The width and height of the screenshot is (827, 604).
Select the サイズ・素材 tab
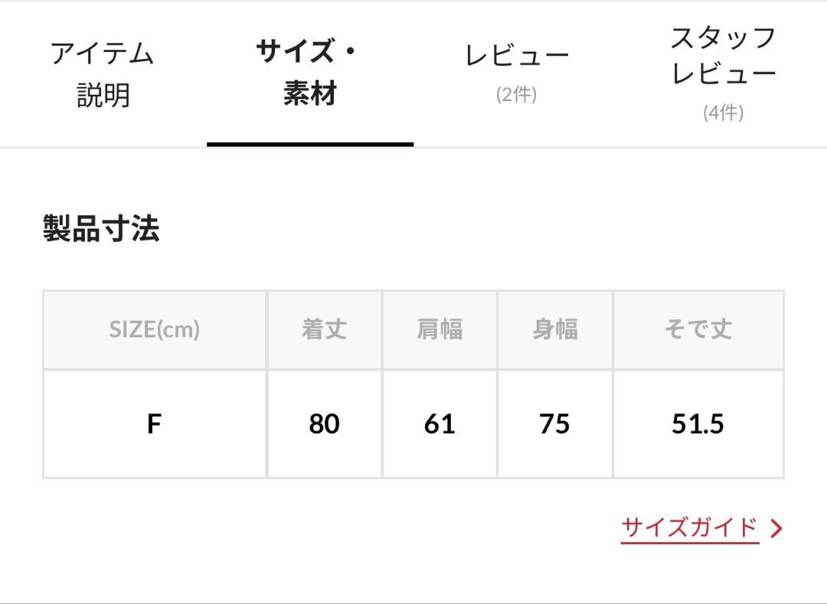310,74
